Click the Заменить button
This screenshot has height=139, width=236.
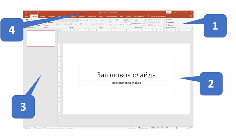[171, 22]
